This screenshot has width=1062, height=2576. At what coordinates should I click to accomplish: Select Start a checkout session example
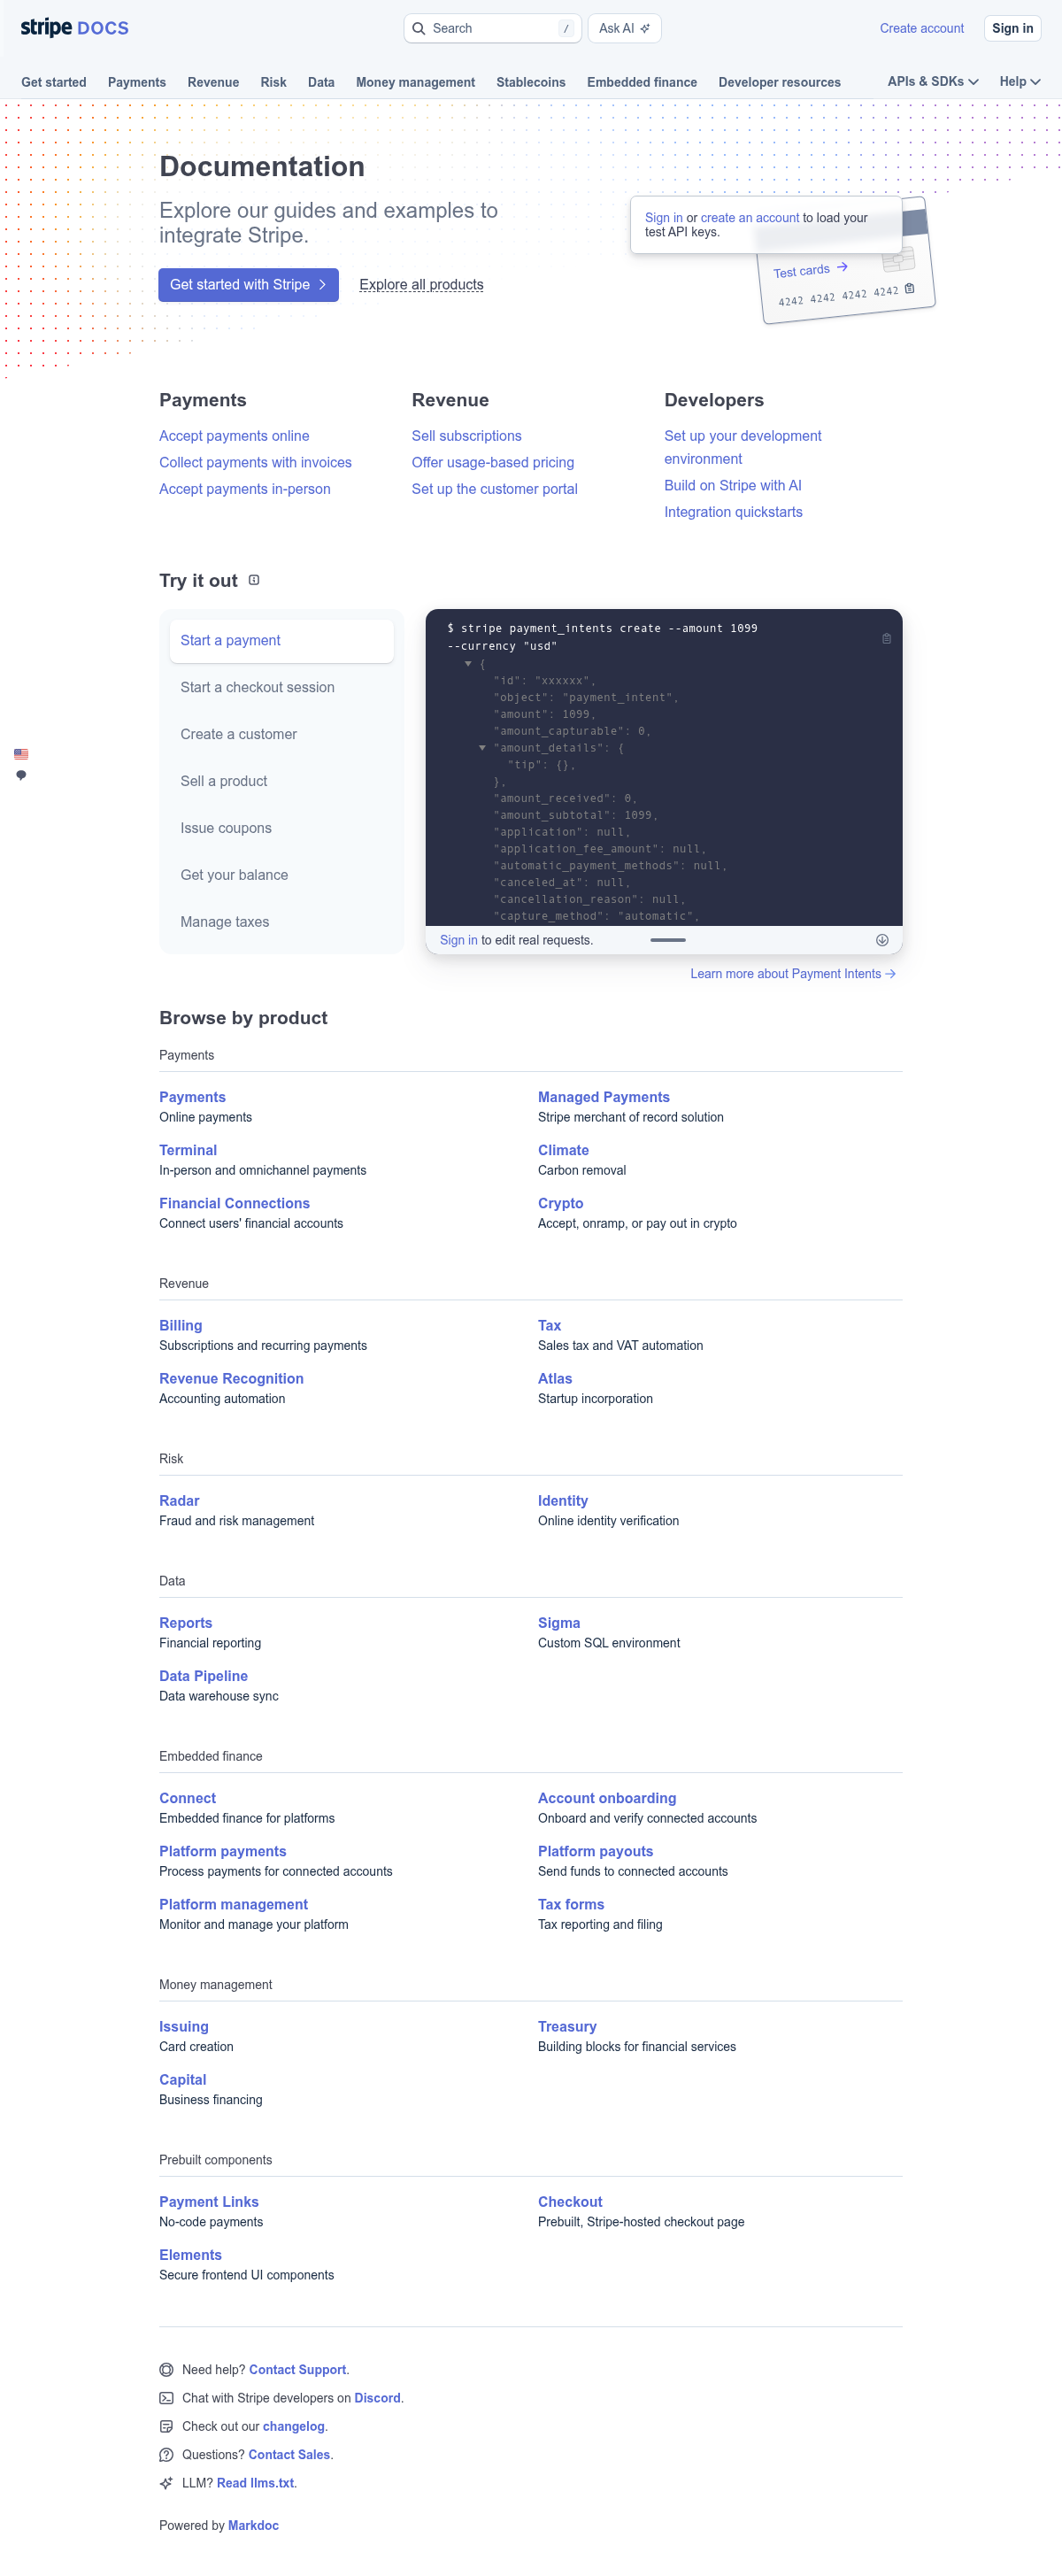[281, 687]
